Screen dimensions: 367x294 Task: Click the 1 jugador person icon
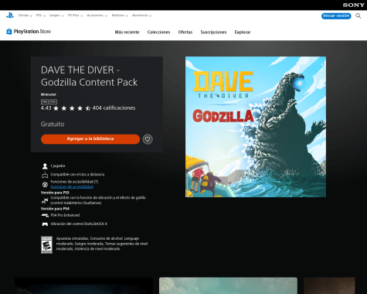click(x=45, y=166)
